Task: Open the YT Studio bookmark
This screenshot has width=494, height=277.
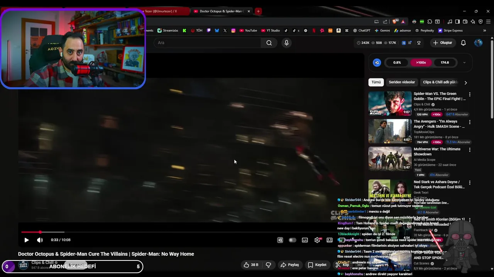Action: coord(271,30)
